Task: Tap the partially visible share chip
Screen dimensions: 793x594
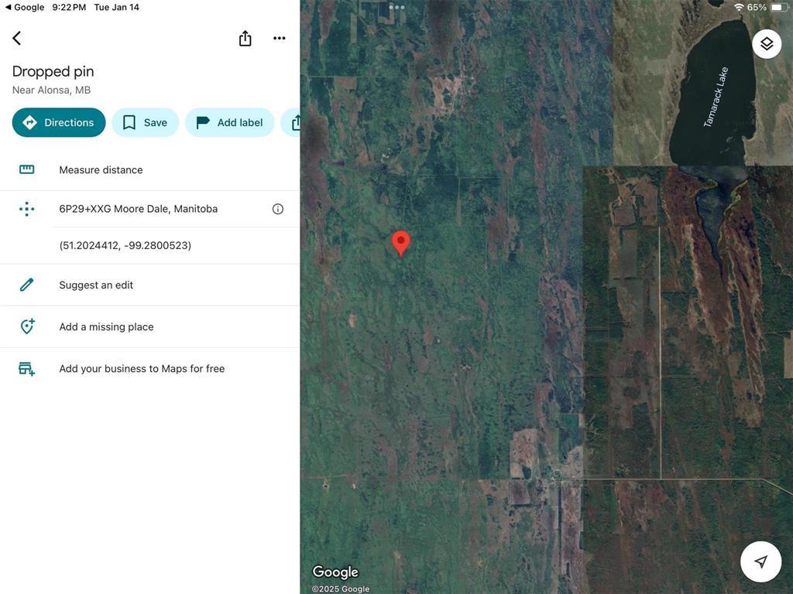Action: pyautogui.click(x=294, y=122)
